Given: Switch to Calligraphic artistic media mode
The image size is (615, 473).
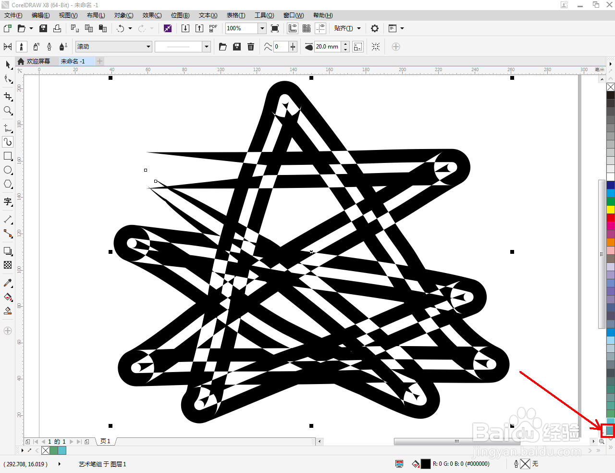Looking at the screenshot, I should tap(49, 47).
